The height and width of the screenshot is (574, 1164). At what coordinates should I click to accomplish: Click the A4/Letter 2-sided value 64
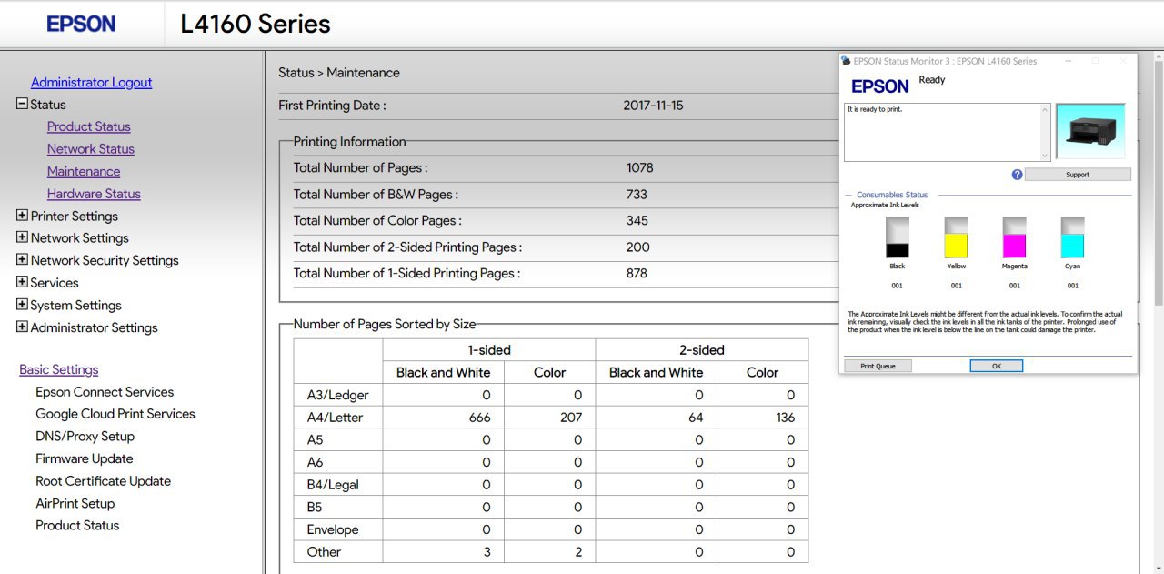point(696,418)
